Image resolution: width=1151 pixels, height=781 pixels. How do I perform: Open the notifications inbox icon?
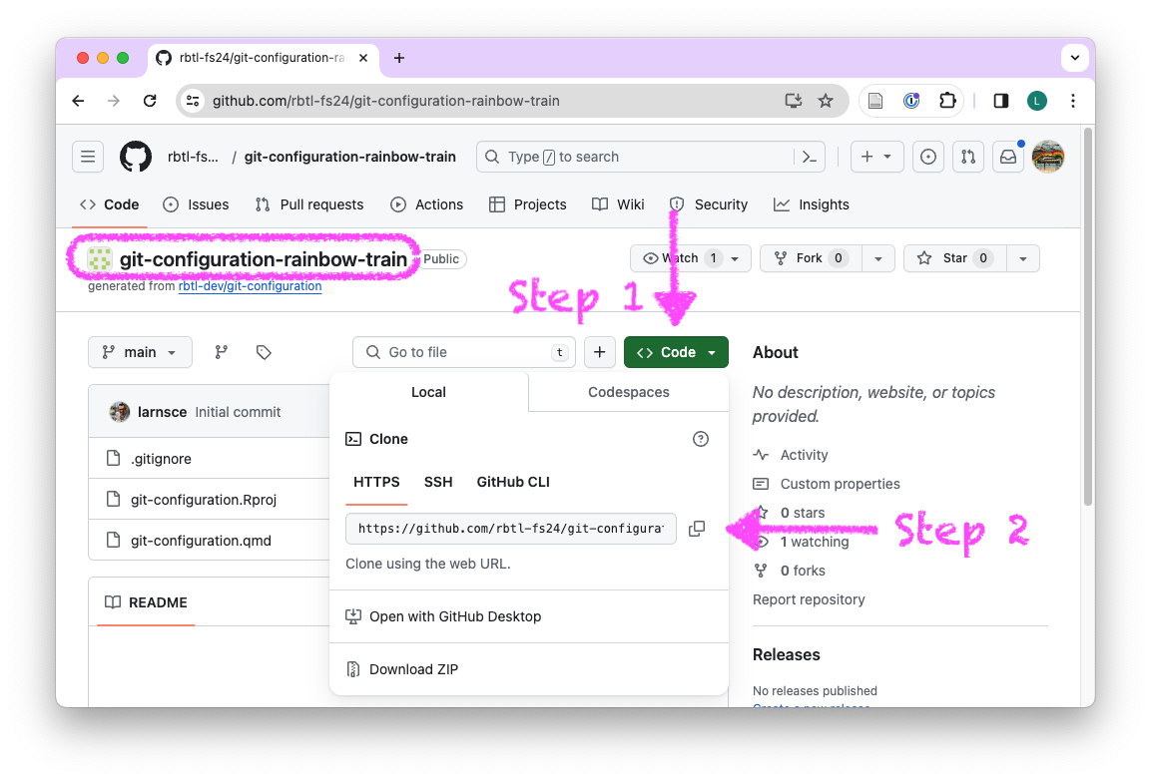coord(1008,157)
